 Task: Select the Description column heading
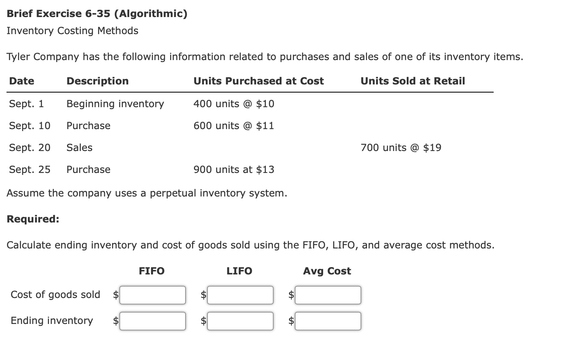97,81
